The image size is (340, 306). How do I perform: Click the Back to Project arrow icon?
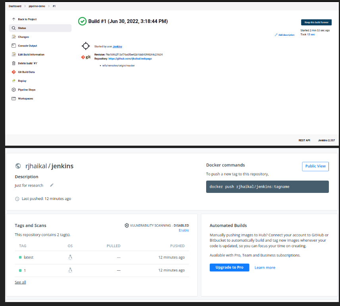tap(14, 19)
